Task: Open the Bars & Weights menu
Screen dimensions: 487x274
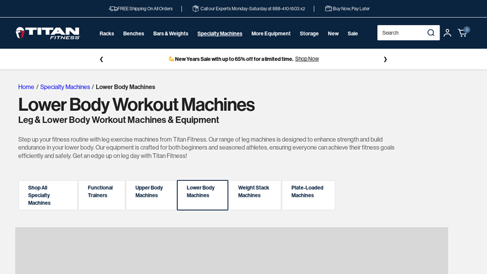Action: [x=170, y=33]
